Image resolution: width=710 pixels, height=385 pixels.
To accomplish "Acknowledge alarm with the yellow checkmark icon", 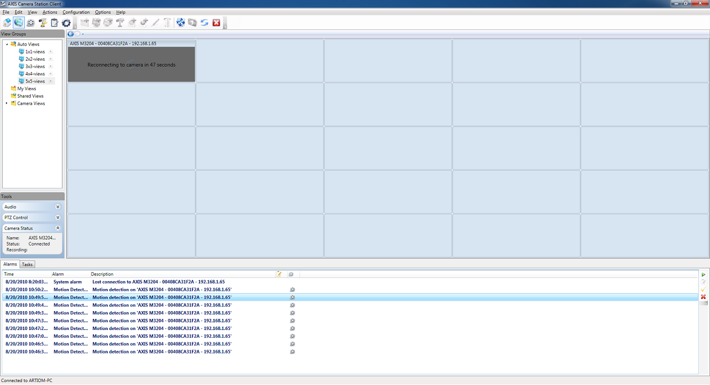I will pos(703,289).
